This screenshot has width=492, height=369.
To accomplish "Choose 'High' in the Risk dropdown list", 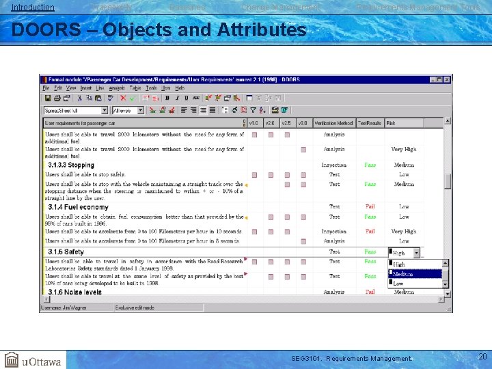I will click(415, 264).
